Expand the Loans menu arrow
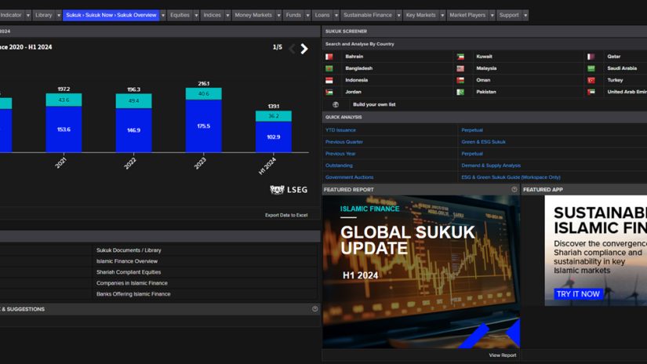The height and width of the screenshot is (364, 647). [336, 15]
